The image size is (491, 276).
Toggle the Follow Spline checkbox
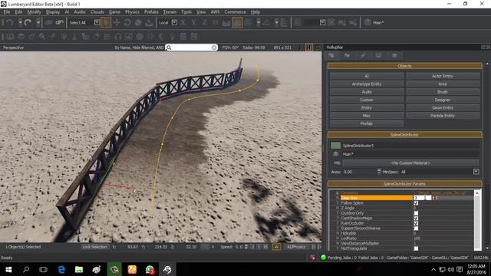416,202
